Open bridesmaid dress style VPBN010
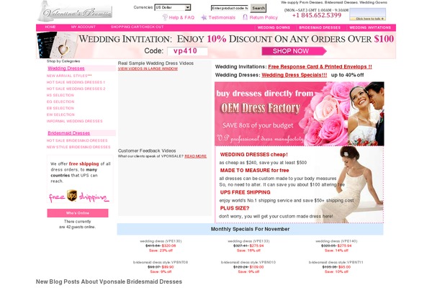Screen dimensions: 432x288 248,262
